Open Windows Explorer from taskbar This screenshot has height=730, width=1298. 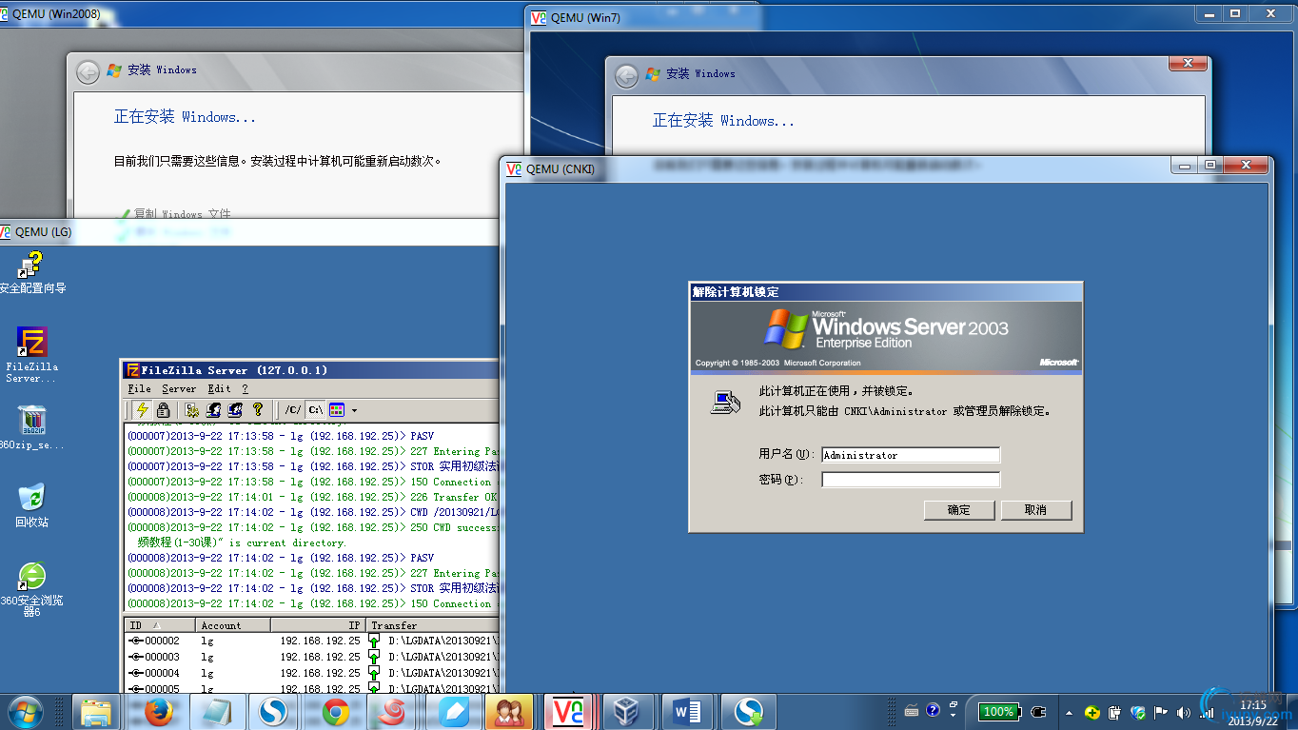[97, 711]
